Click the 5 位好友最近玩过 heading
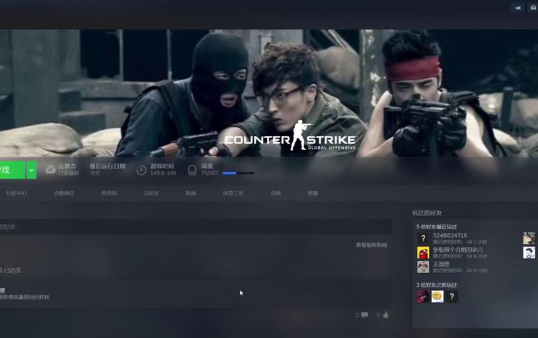The height and width of the screenshot is (338, 538). [437, 227]
